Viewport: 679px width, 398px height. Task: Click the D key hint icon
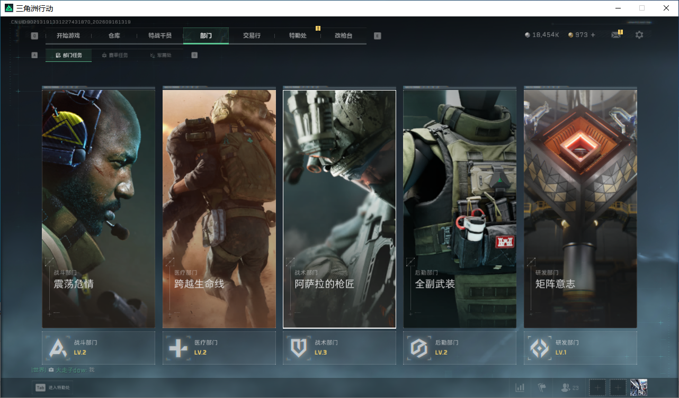194,55
